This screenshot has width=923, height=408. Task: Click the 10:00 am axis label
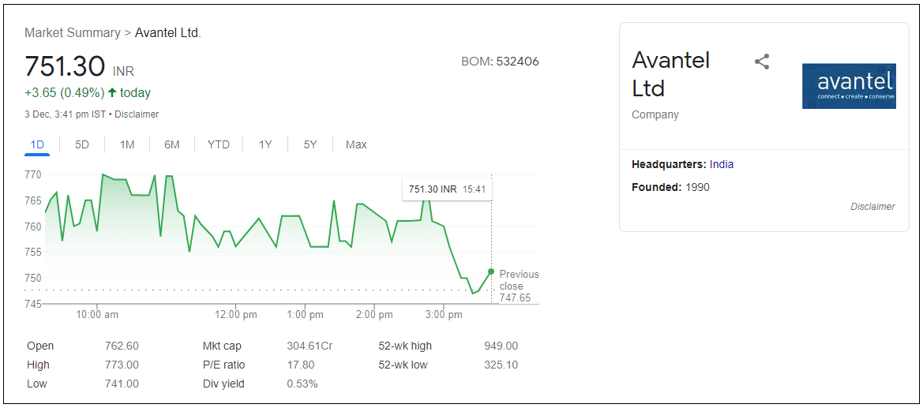98,315
